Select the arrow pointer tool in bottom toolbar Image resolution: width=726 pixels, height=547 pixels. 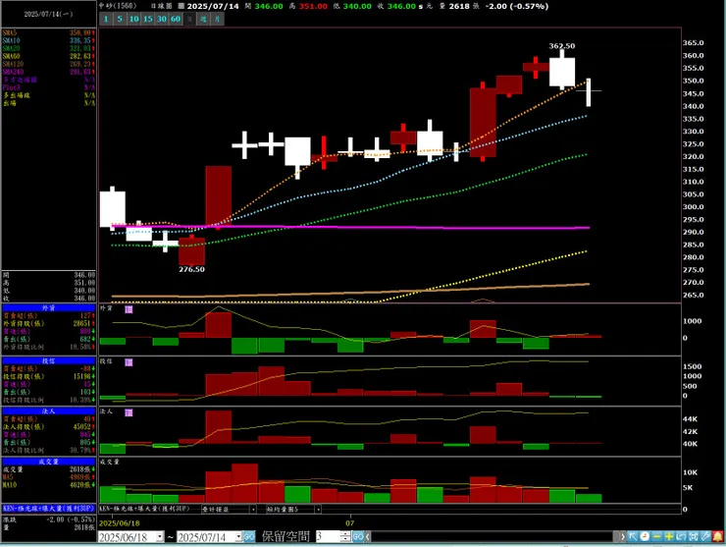pyautogui.click(x=633, y=536)
